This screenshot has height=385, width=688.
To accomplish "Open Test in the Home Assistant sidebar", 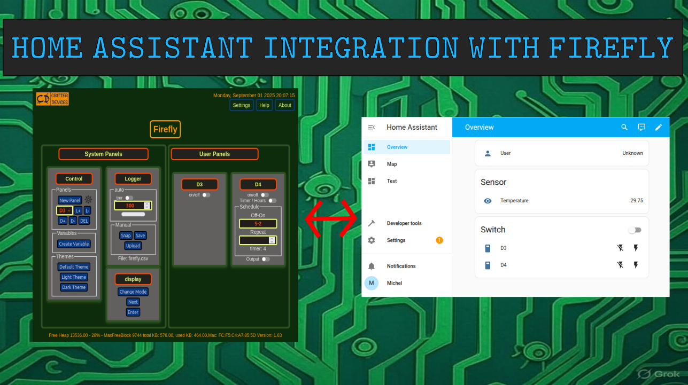I will point(407,181).
